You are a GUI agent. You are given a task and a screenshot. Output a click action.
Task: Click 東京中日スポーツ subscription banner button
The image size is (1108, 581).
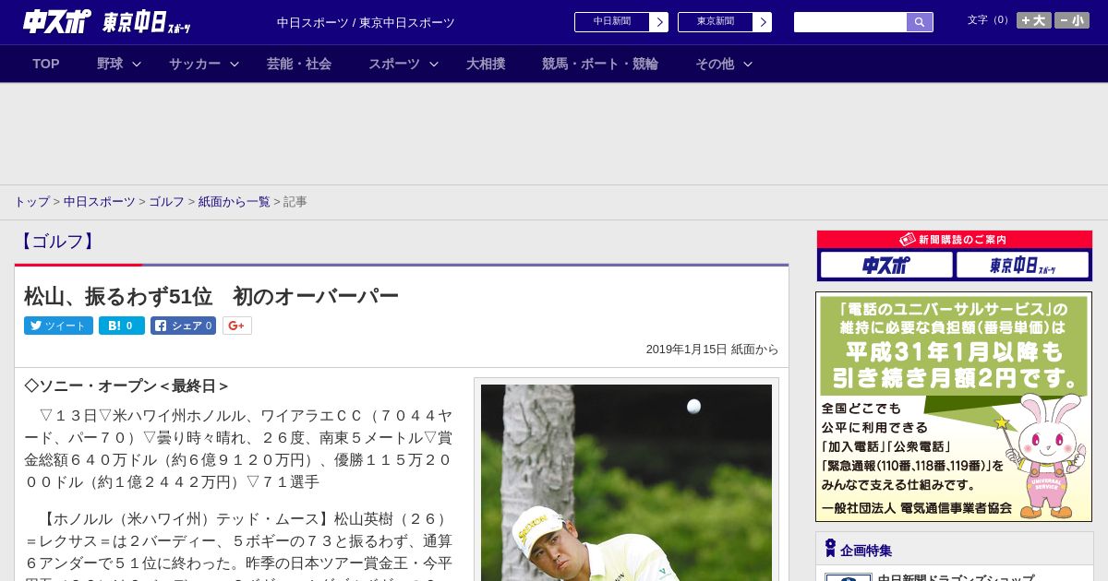point(1022,266)
